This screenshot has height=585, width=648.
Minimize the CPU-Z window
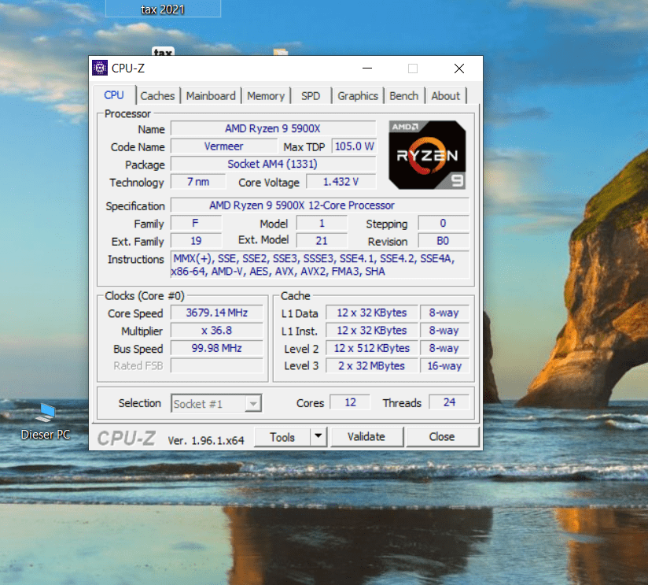point(367,68)
